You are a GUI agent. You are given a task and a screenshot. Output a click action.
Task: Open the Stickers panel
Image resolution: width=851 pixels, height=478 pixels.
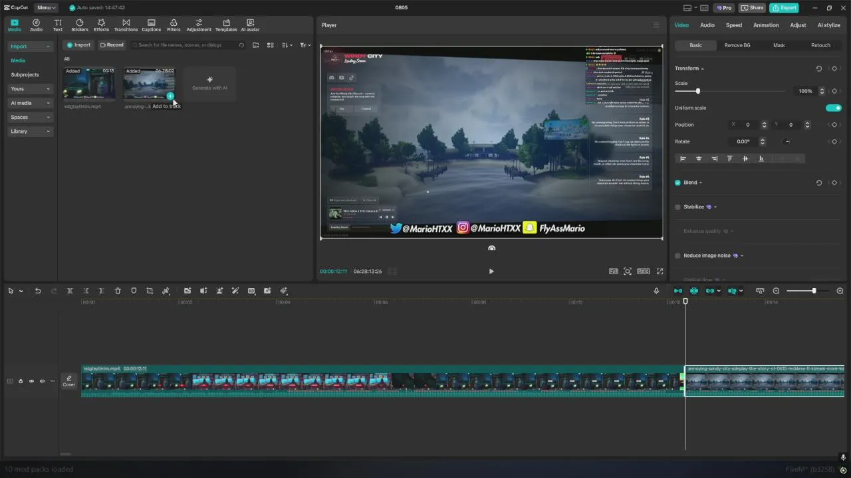80,25
